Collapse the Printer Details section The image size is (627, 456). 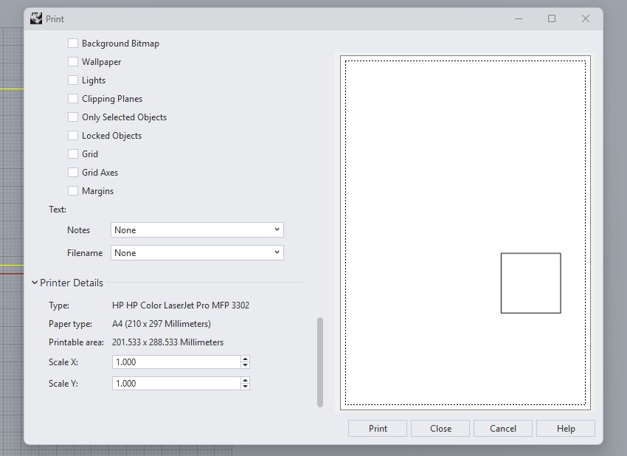click(35, 283)
